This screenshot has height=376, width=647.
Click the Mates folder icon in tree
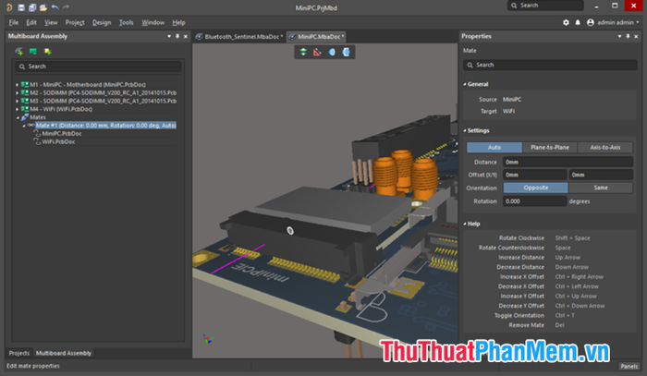pyautogui.click(x=25, y=117)
